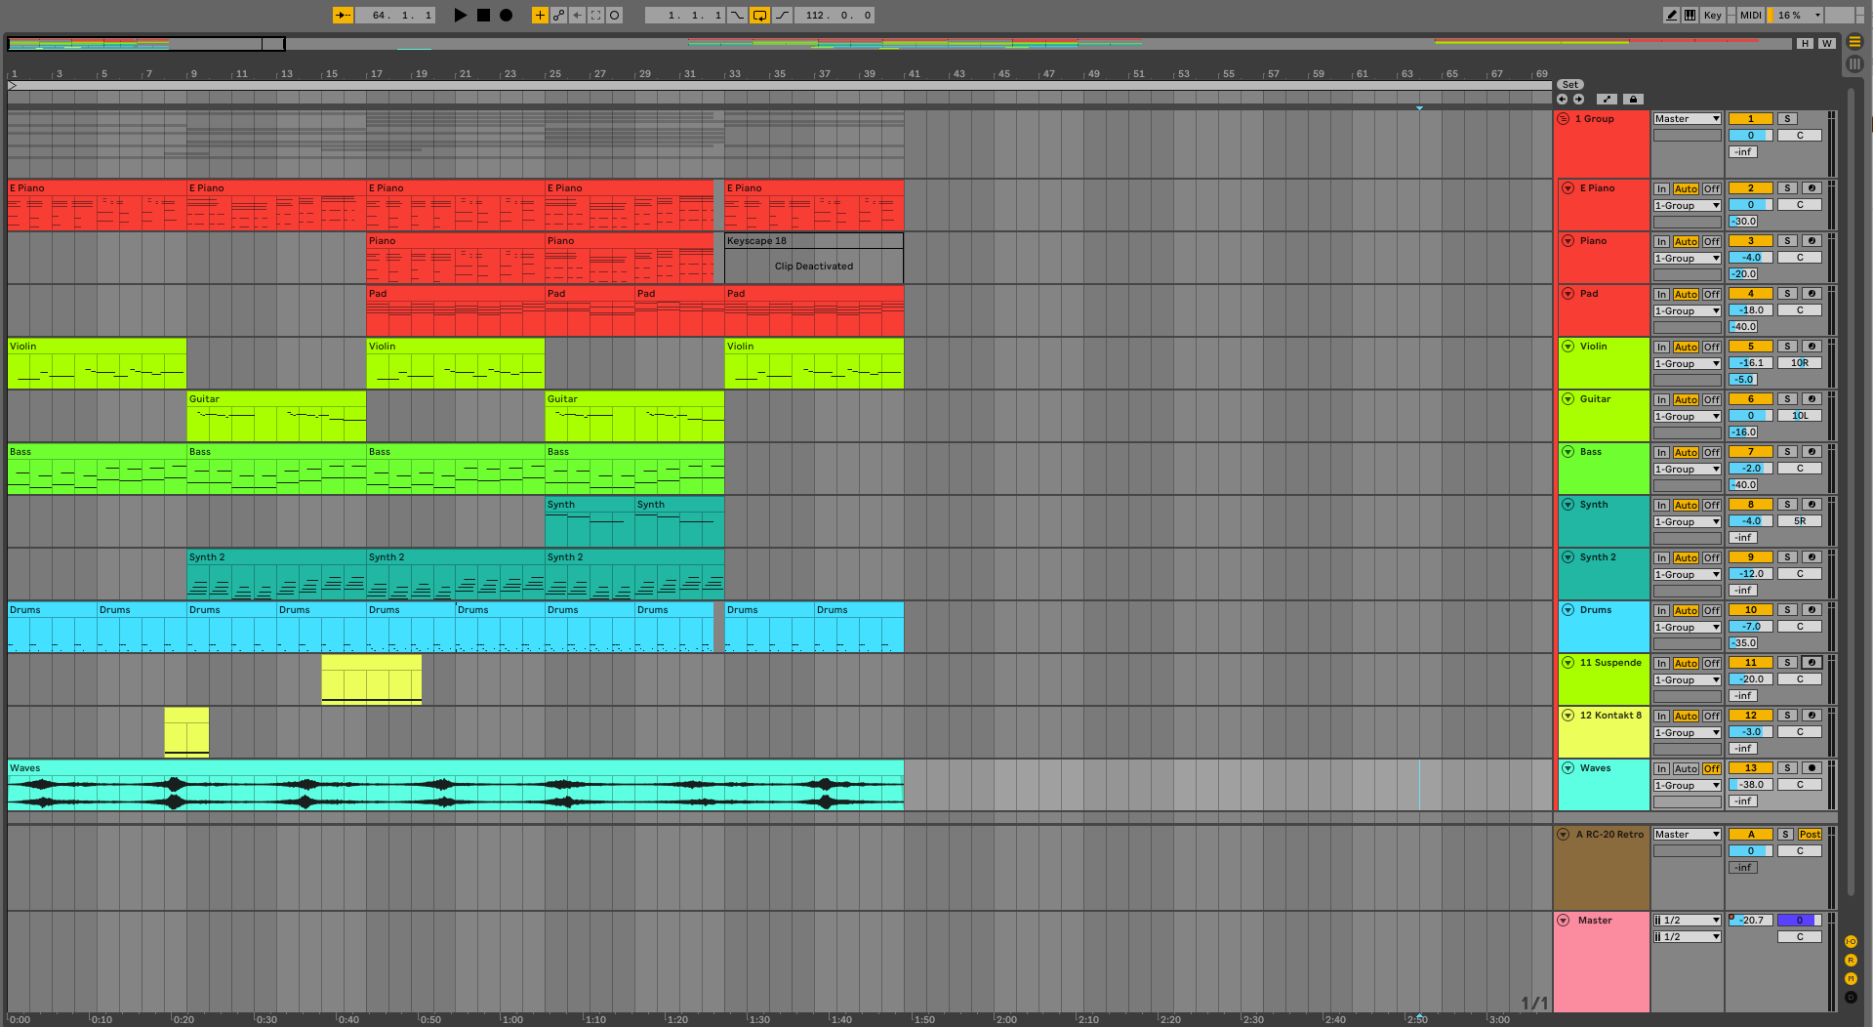Set Guitar monitor to In

(1661, 399)
